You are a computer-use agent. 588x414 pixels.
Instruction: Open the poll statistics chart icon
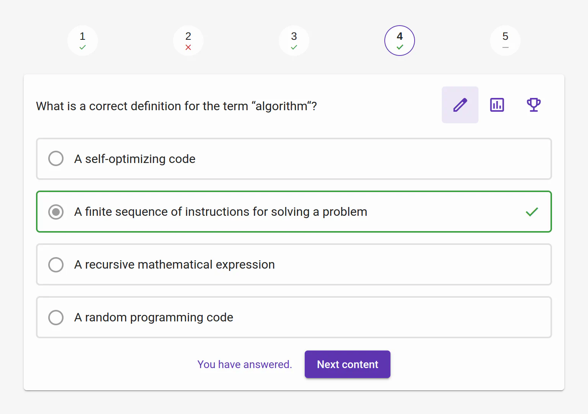[497, 105]
